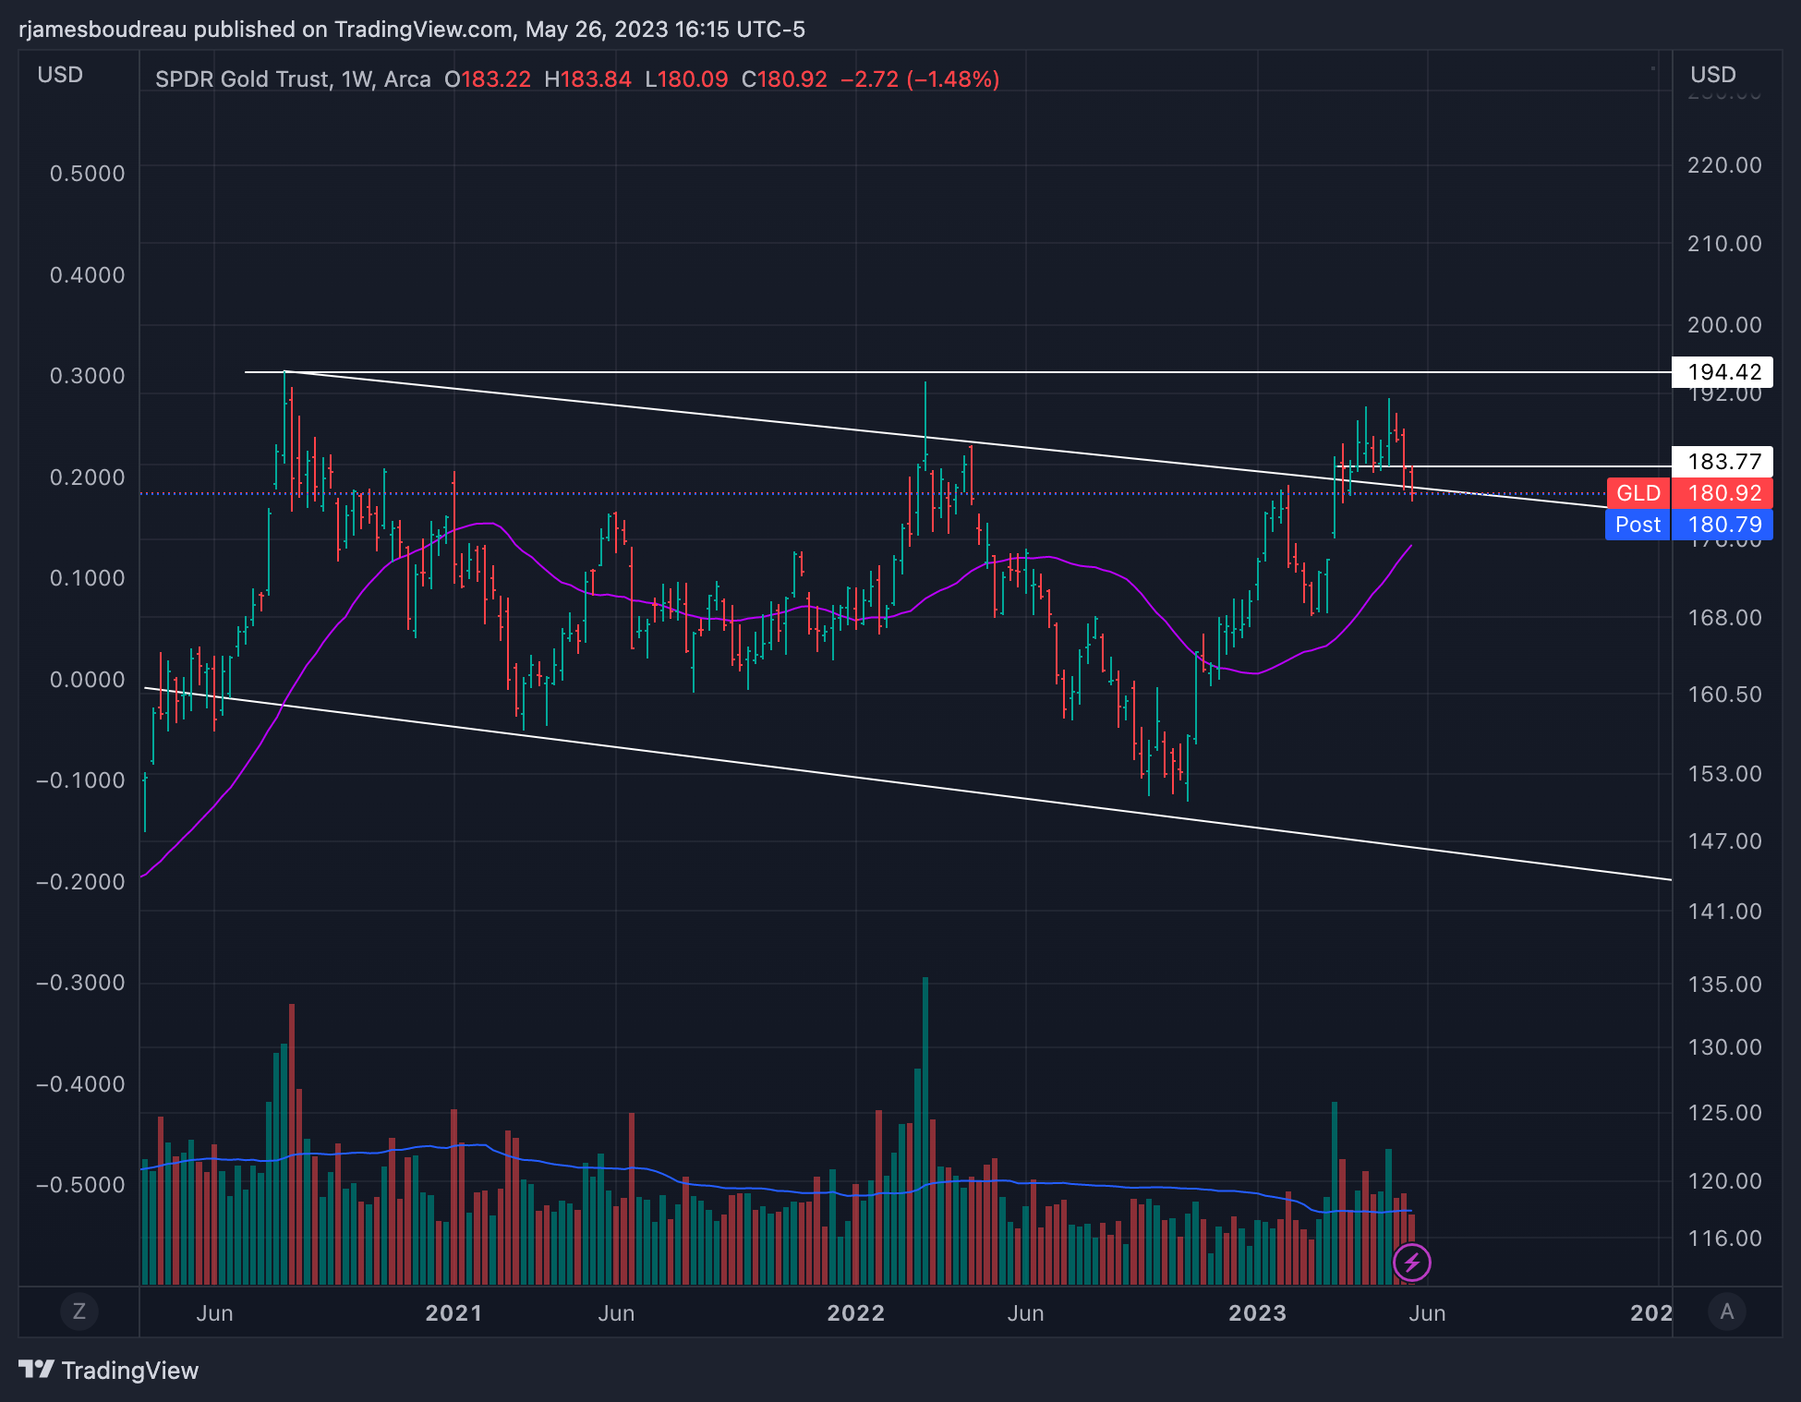Click the blue 180.79 post-market price
Screen dimensions: 1801x1402
pos(1723,525)
